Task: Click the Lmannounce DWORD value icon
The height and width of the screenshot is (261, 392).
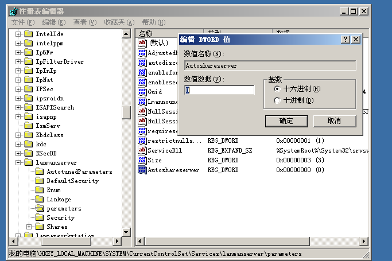Action: click(142, 102)
